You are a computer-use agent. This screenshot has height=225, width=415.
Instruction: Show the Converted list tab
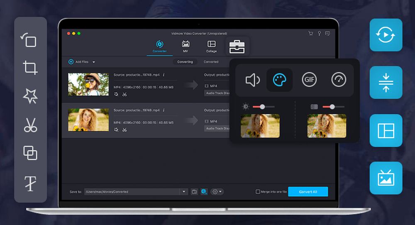pos(211,62)
